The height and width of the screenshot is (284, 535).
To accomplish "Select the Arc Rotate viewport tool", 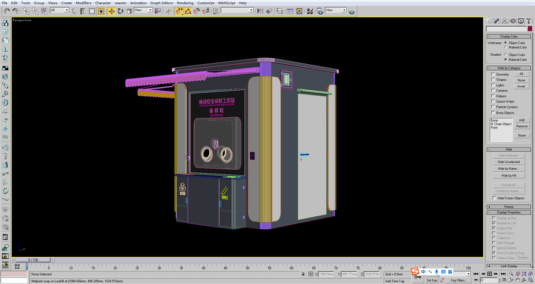I will point(524,280).
